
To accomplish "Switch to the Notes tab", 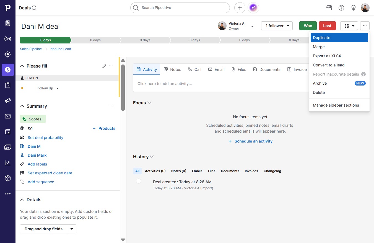I will [x=172, y=69].
